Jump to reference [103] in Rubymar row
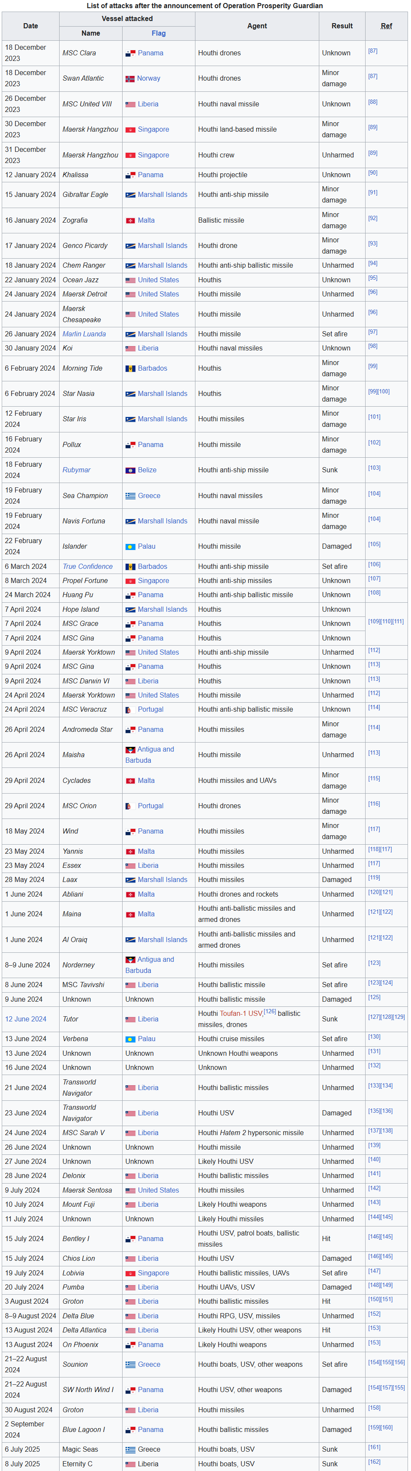This screenshot has width=411, height=1471. [374, 468]
